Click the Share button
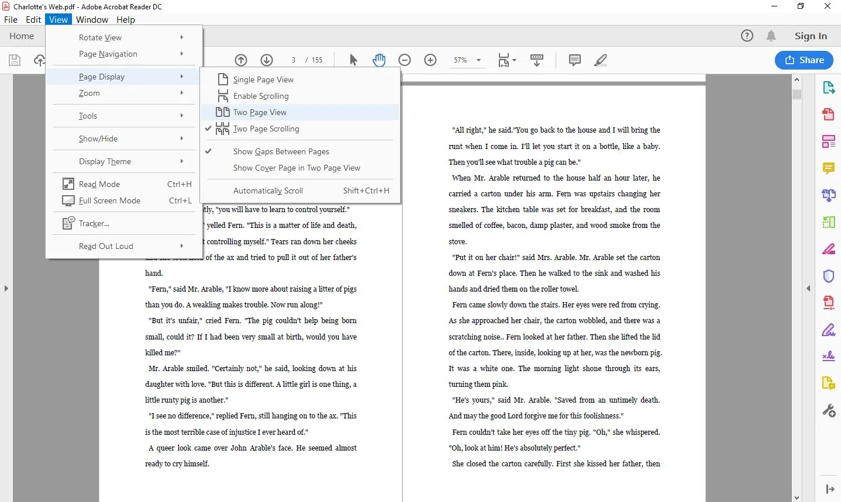 tap(804, 60)
